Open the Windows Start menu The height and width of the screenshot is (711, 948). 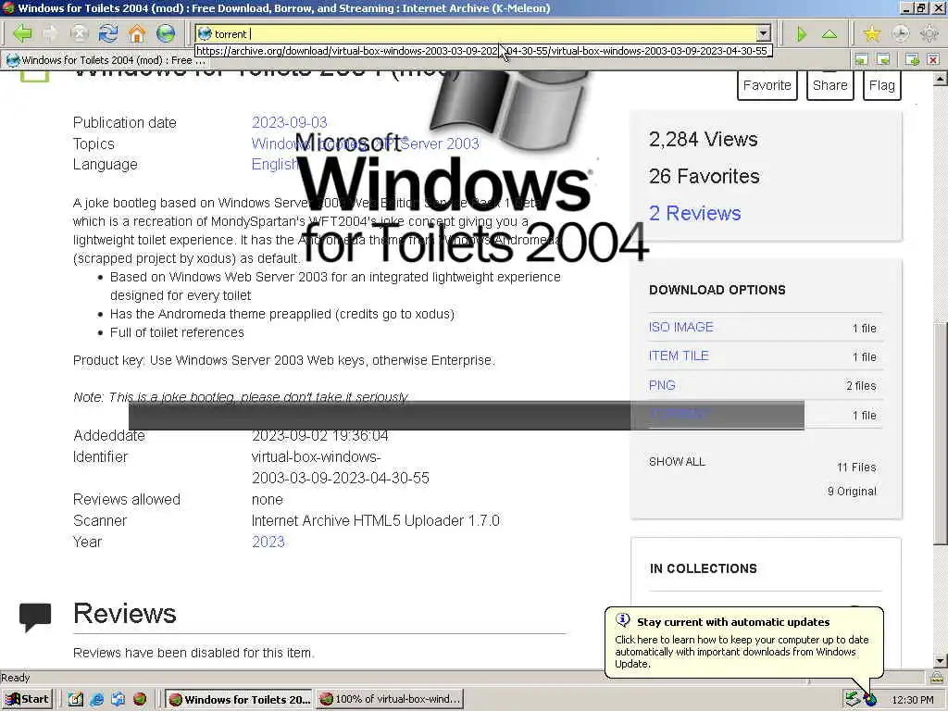(x=28, y=699)
